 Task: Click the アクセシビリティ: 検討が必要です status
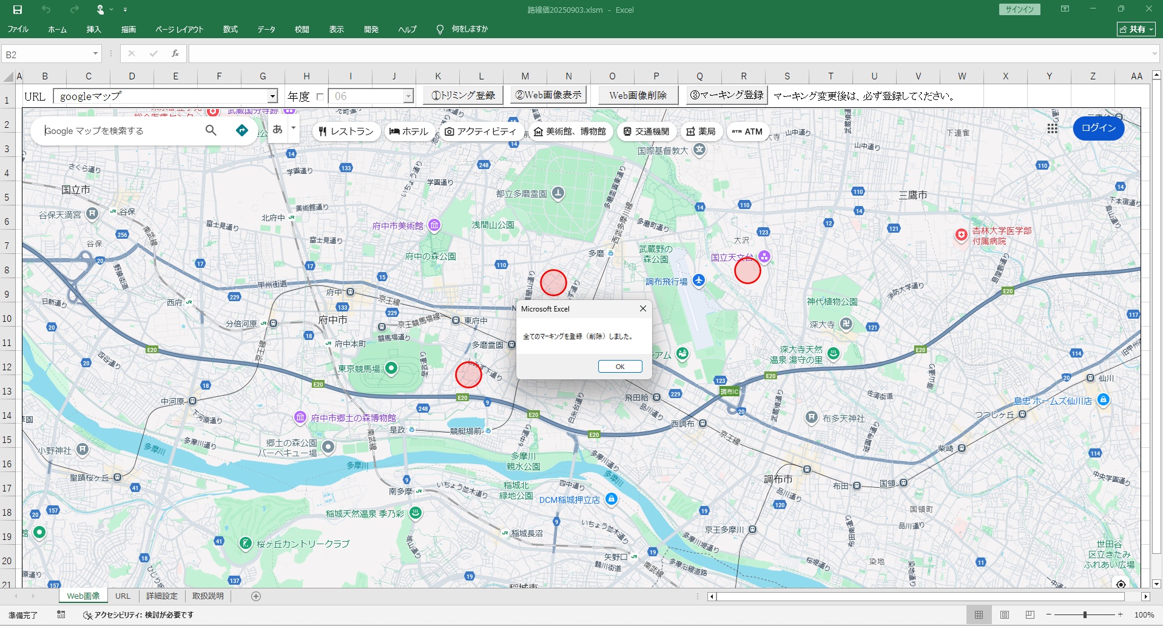tap(138, 614)
